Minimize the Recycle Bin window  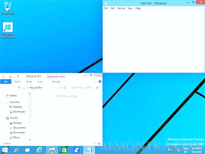coord(85,76)
